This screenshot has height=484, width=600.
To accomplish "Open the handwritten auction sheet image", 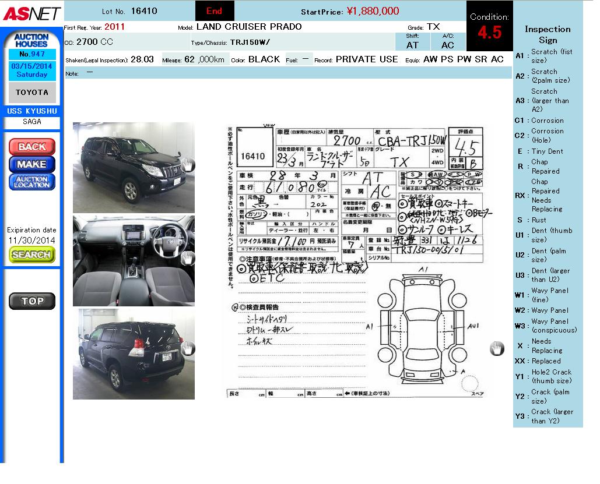I will tap(356, 261).
